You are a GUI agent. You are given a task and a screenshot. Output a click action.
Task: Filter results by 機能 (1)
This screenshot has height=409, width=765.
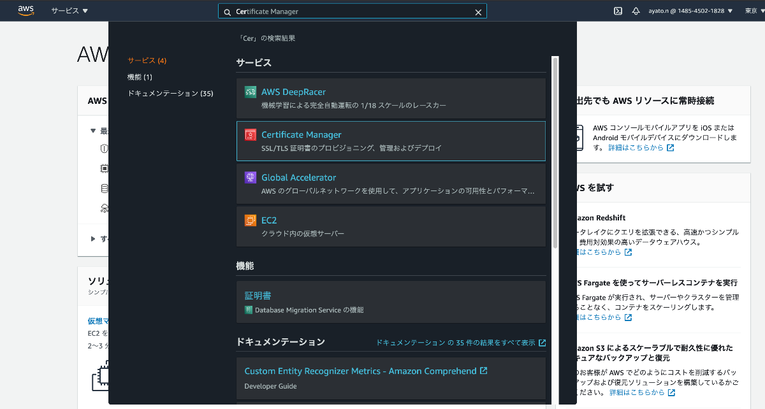tap(140, 77)
